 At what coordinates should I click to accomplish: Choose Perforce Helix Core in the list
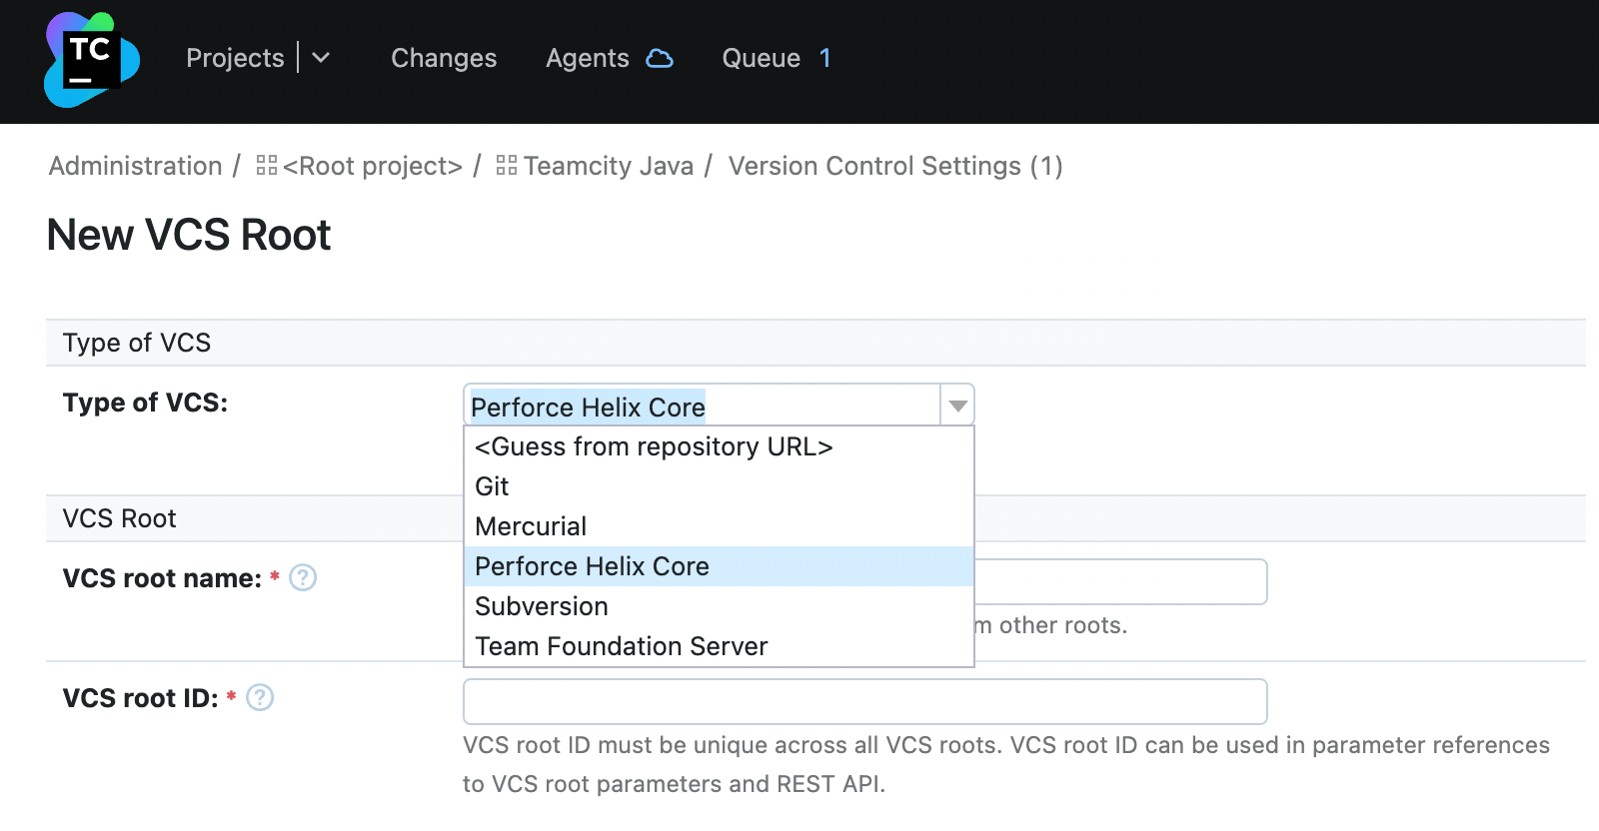[593, 566]
